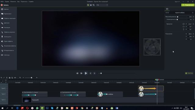Open the Annotations sidebar item

pyautogui.click(x=6, y=14)
